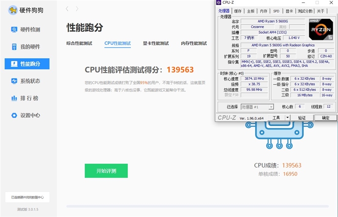Open the 处理器 #1 selection dropdown
338x217 pixels.
tap(257, 107)
